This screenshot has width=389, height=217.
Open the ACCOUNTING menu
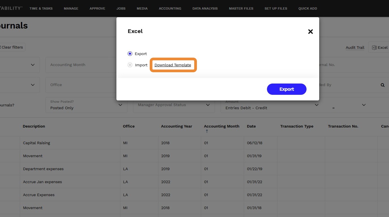coord(170,8)
